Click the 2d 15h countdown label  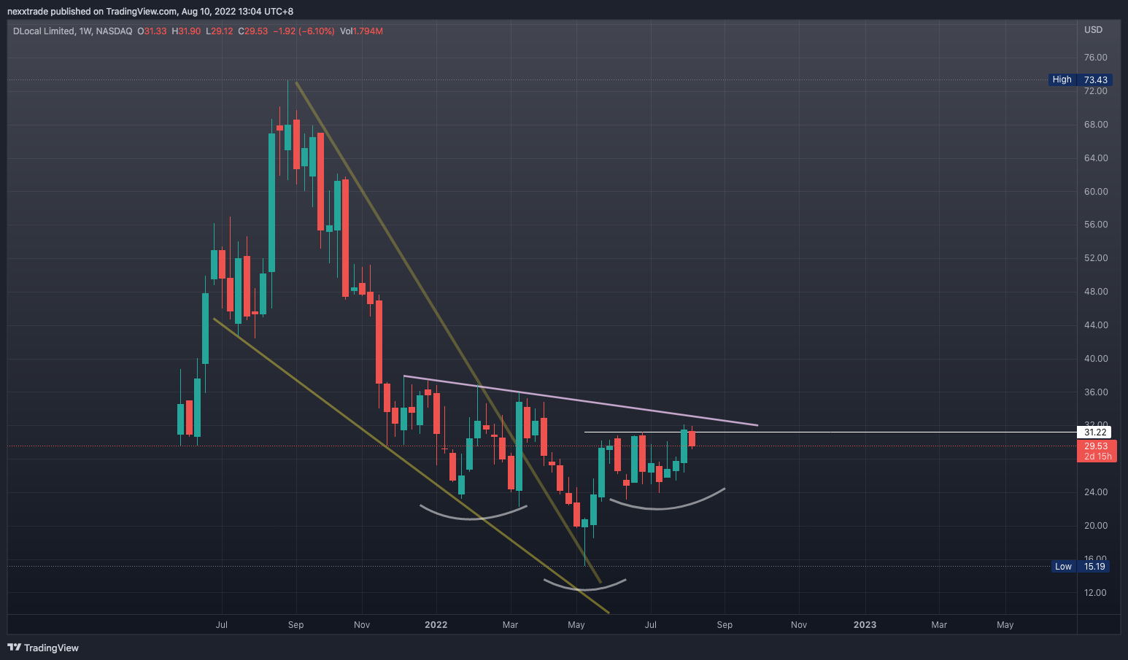tap(1097, 457)
